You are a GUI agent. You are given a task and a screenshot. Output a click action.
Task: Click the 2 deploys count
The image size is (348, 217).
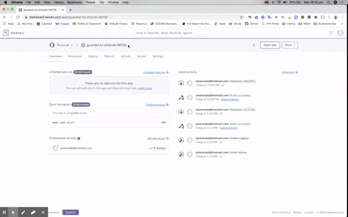tap(158, 148)
